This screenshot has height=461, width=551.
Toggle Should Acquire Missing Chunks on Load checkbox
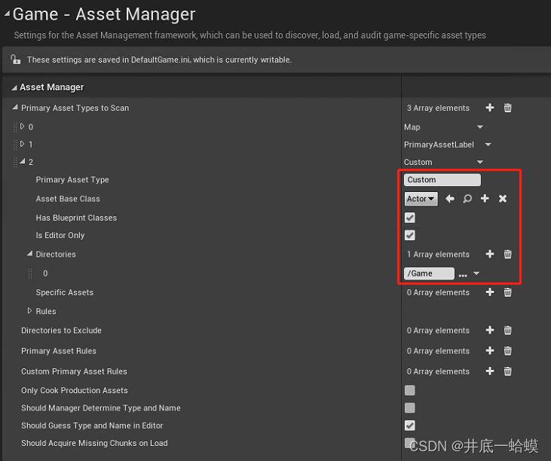[x=410, y=443]
